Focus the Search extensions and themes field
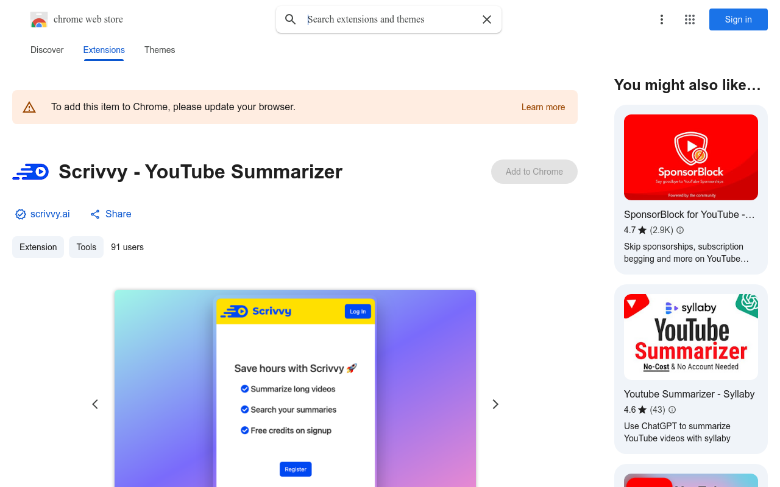The height and width of the screenshot is (487, 780). pyautogui.click(x=390, y=19)
